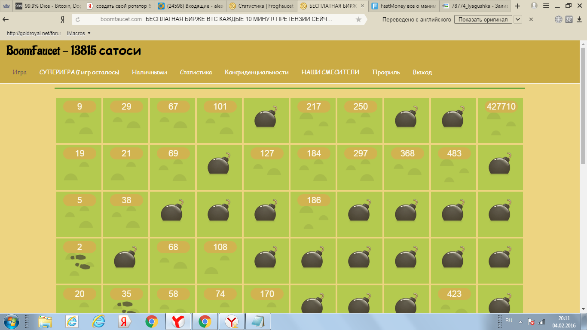Click the 'Показать оригинал' button

tap(483, 19)
